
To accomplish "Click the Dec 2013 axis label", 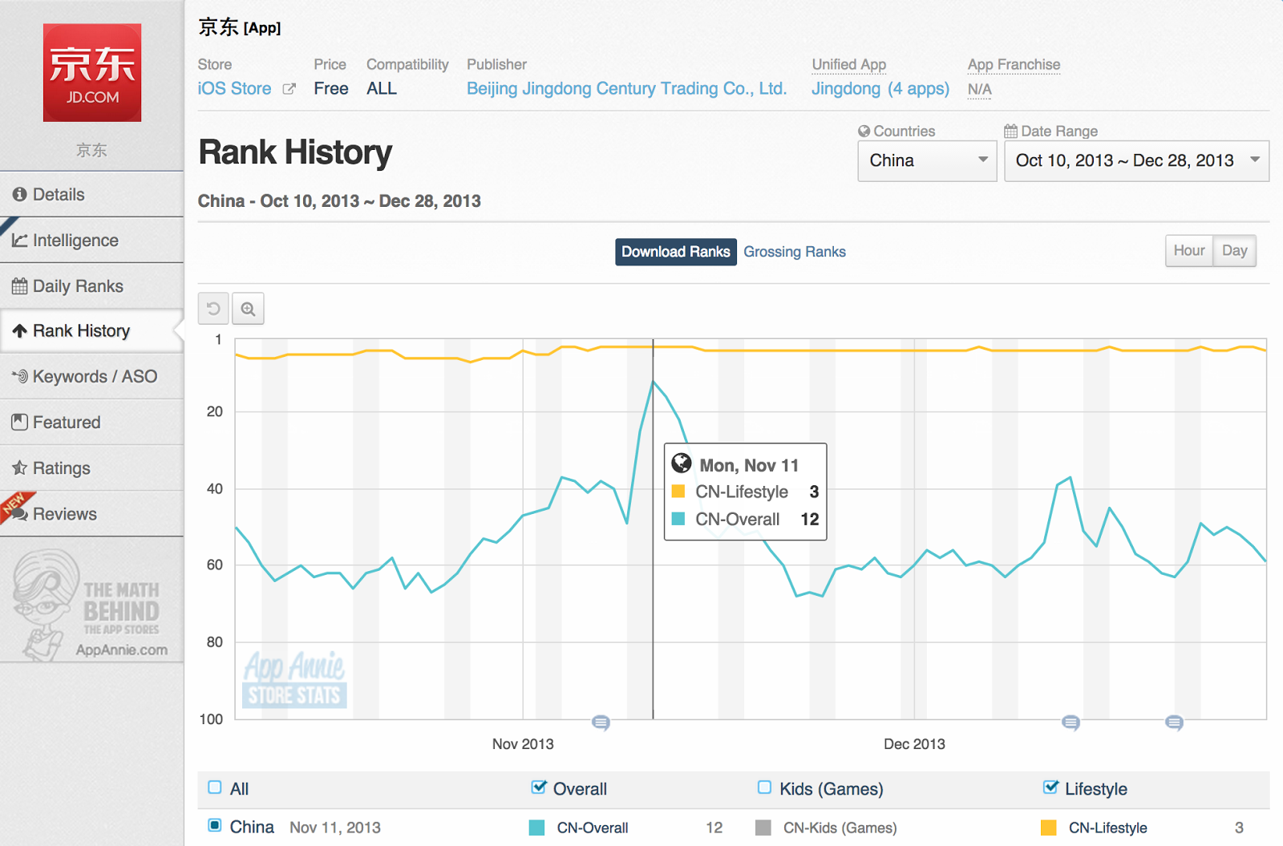I will (914, 744).
